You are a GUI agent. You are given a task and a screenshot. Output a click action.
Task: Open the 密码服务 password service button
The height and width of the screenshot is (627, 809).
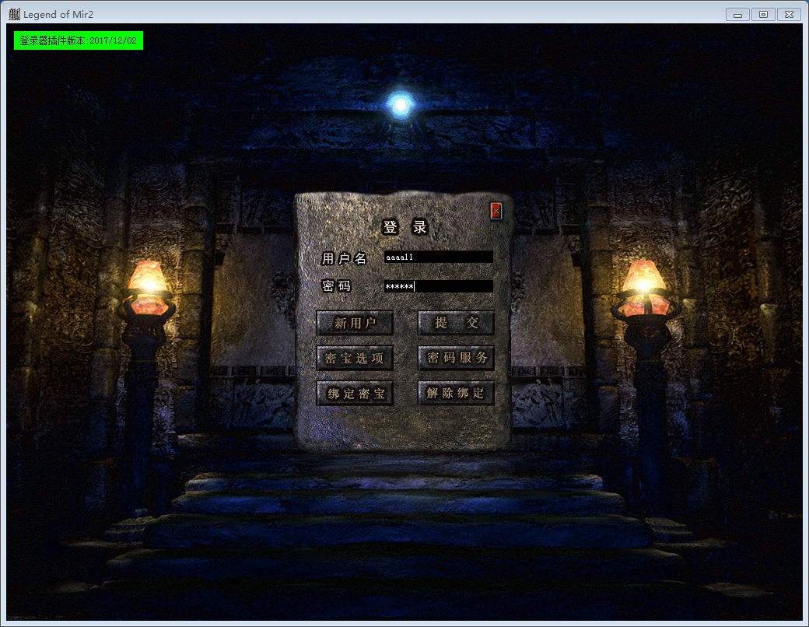(456, 358)
